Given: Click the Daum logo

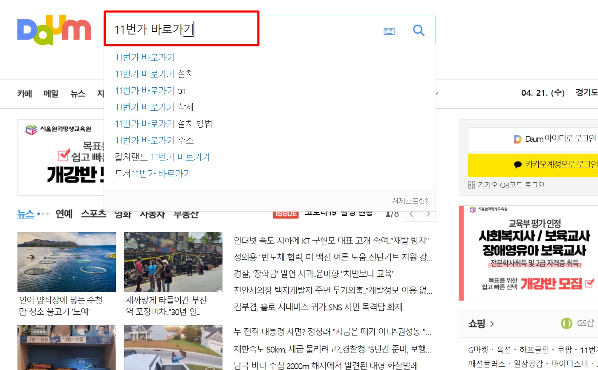Looking at the screenshot, I should (x=54, y=30).
